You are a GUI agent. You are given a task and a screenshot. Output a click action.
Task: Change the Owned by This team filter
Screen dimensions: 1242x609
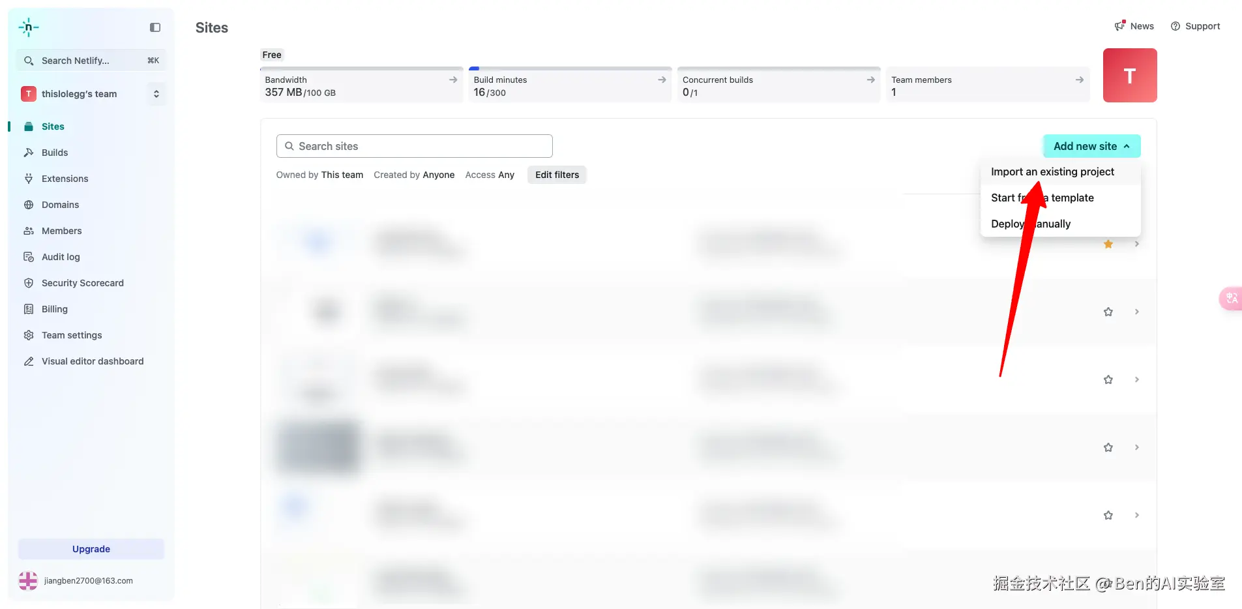[319, 175]
